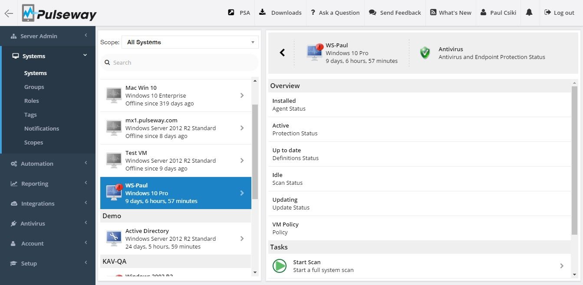Click the Pulseway logo
Viewport: 583px width, 285px height.
pos(59,13)
